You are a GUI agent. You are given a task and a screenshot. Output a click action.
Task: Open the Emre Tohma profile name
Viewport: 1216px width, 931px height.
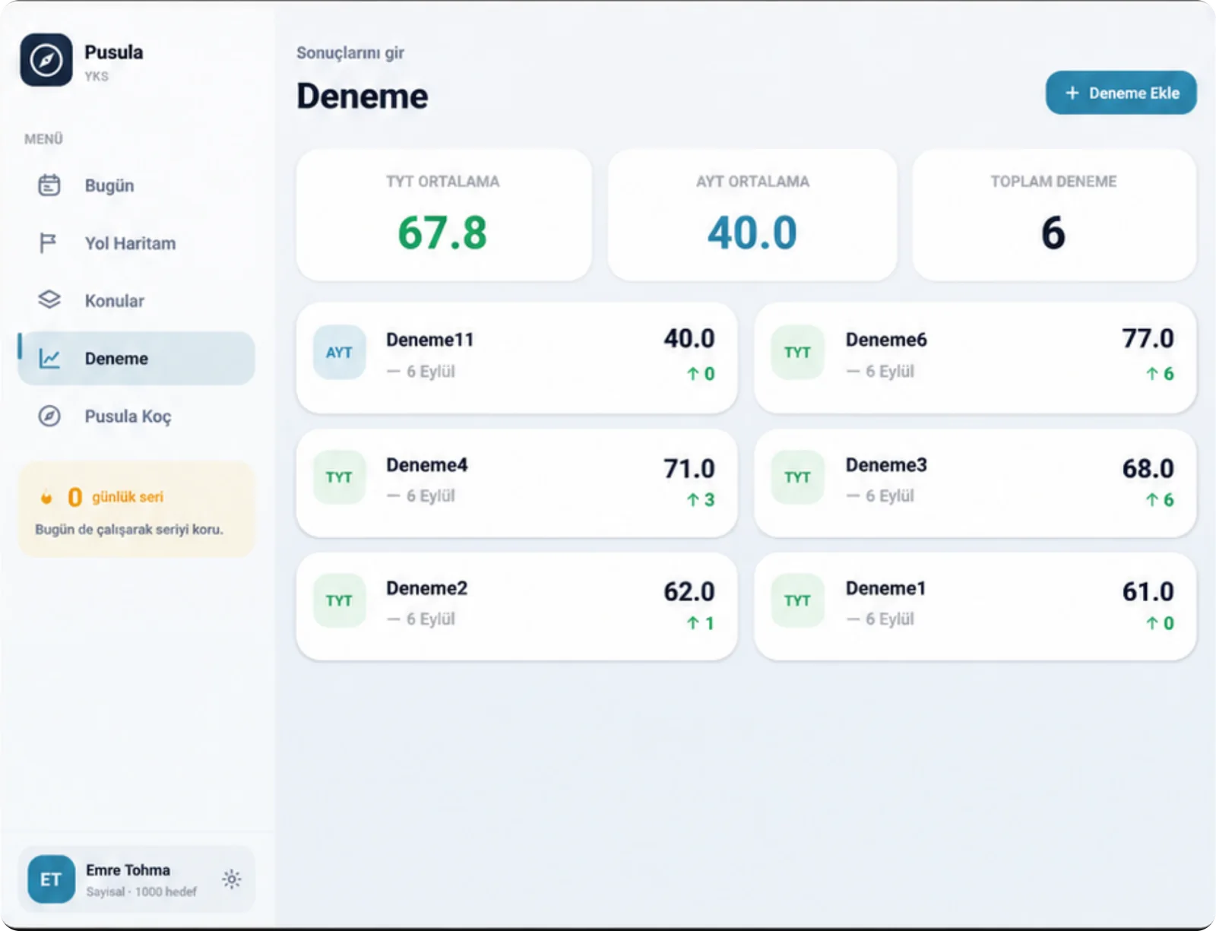coord(128,870)
